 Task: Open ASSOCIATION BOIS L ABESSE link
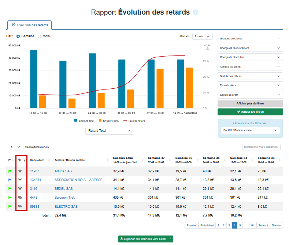point(78,180)
